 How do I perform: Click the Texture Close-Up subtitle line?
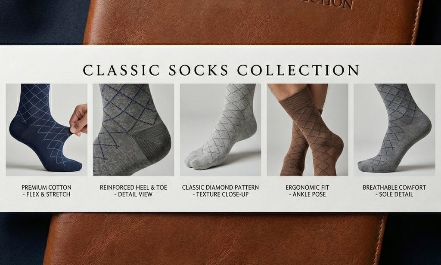point(220,194)
